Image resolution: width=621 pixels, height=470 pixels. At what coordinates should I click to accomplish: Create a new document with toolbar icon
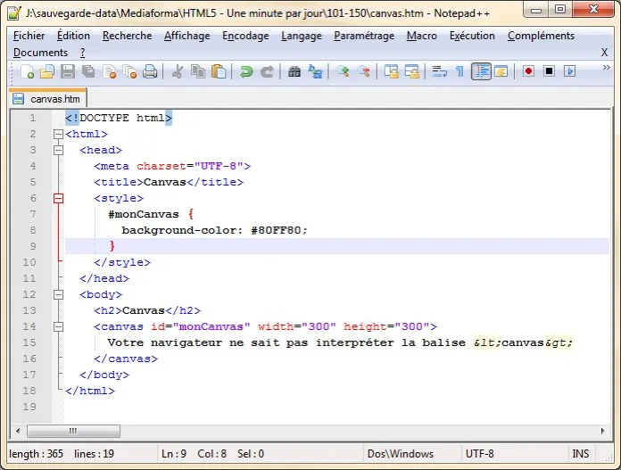[x=27, y=71]
